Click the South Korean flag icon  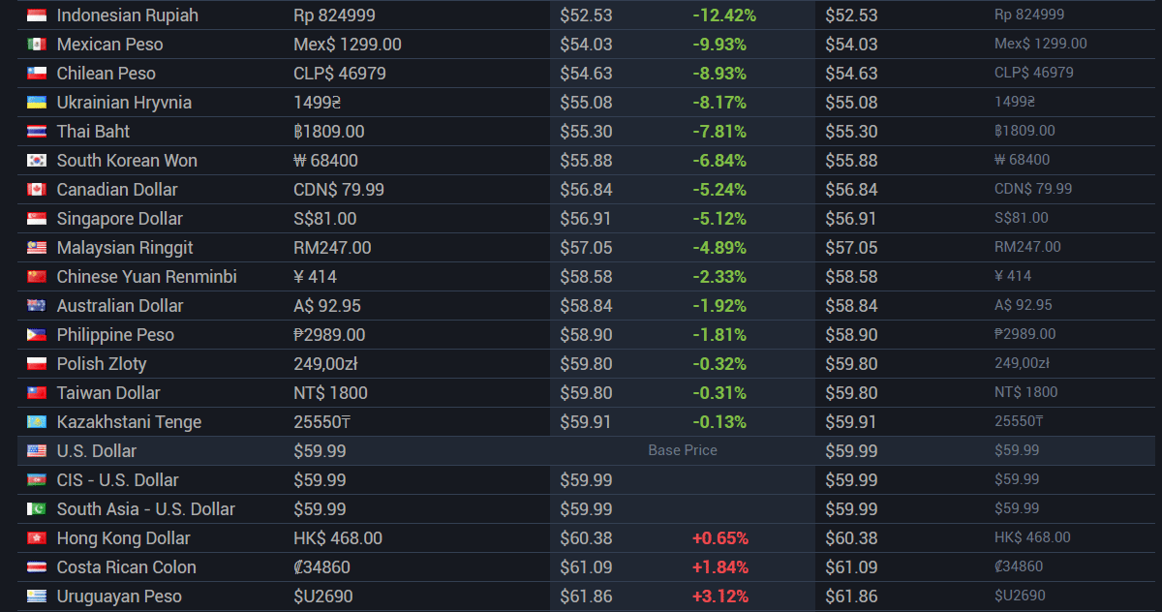tap(37, 161)
